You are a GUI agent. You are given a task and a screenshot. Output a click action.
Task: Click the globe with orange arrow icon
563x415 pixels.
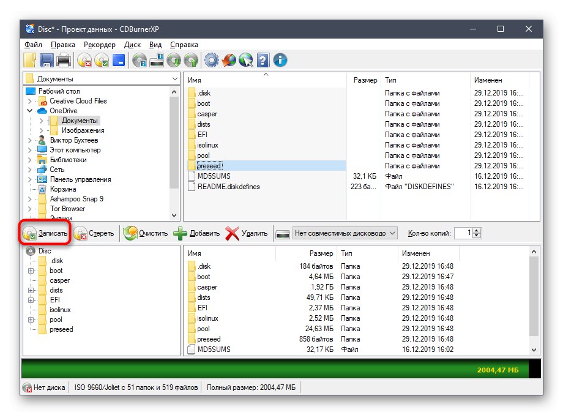coord(229,60)
